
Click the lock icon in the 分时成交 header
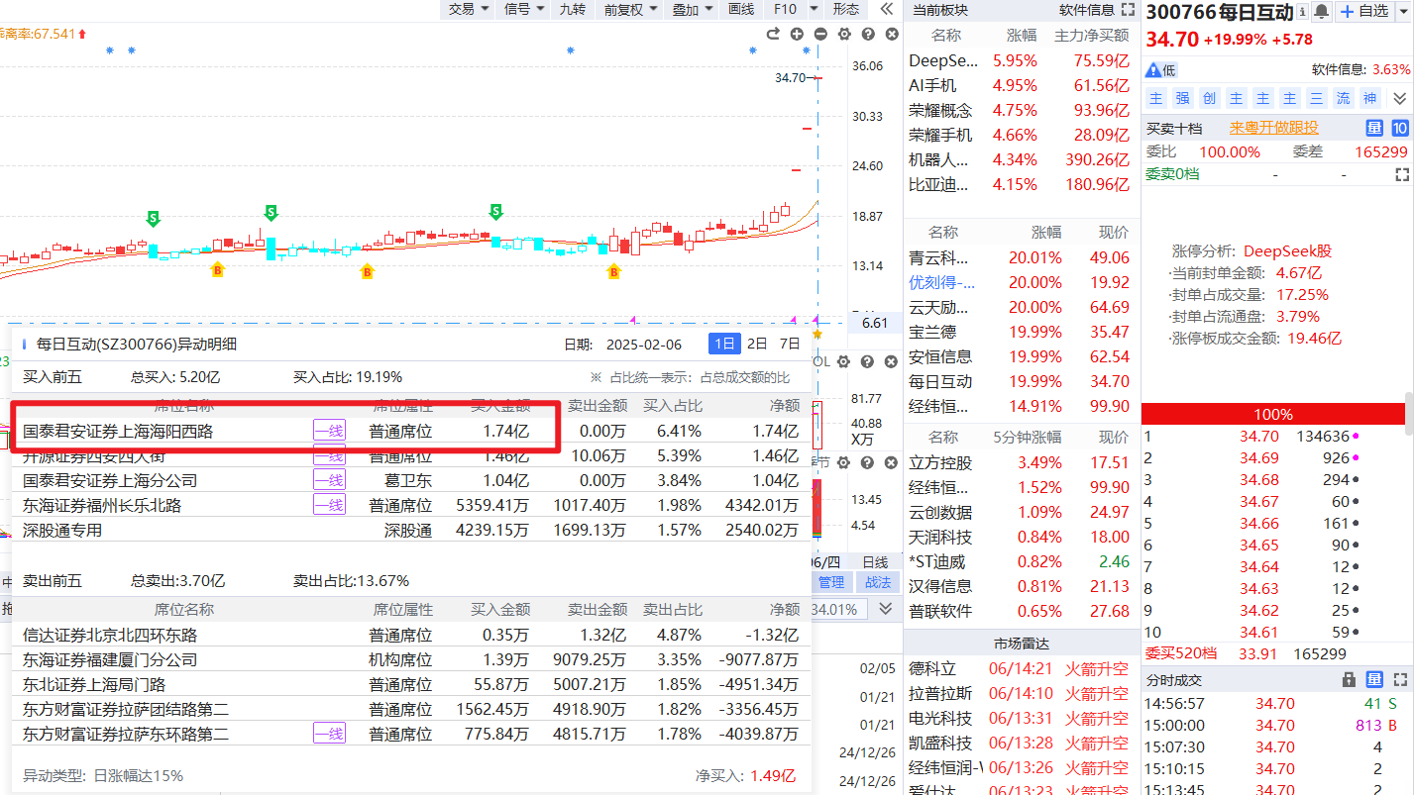1349,680
